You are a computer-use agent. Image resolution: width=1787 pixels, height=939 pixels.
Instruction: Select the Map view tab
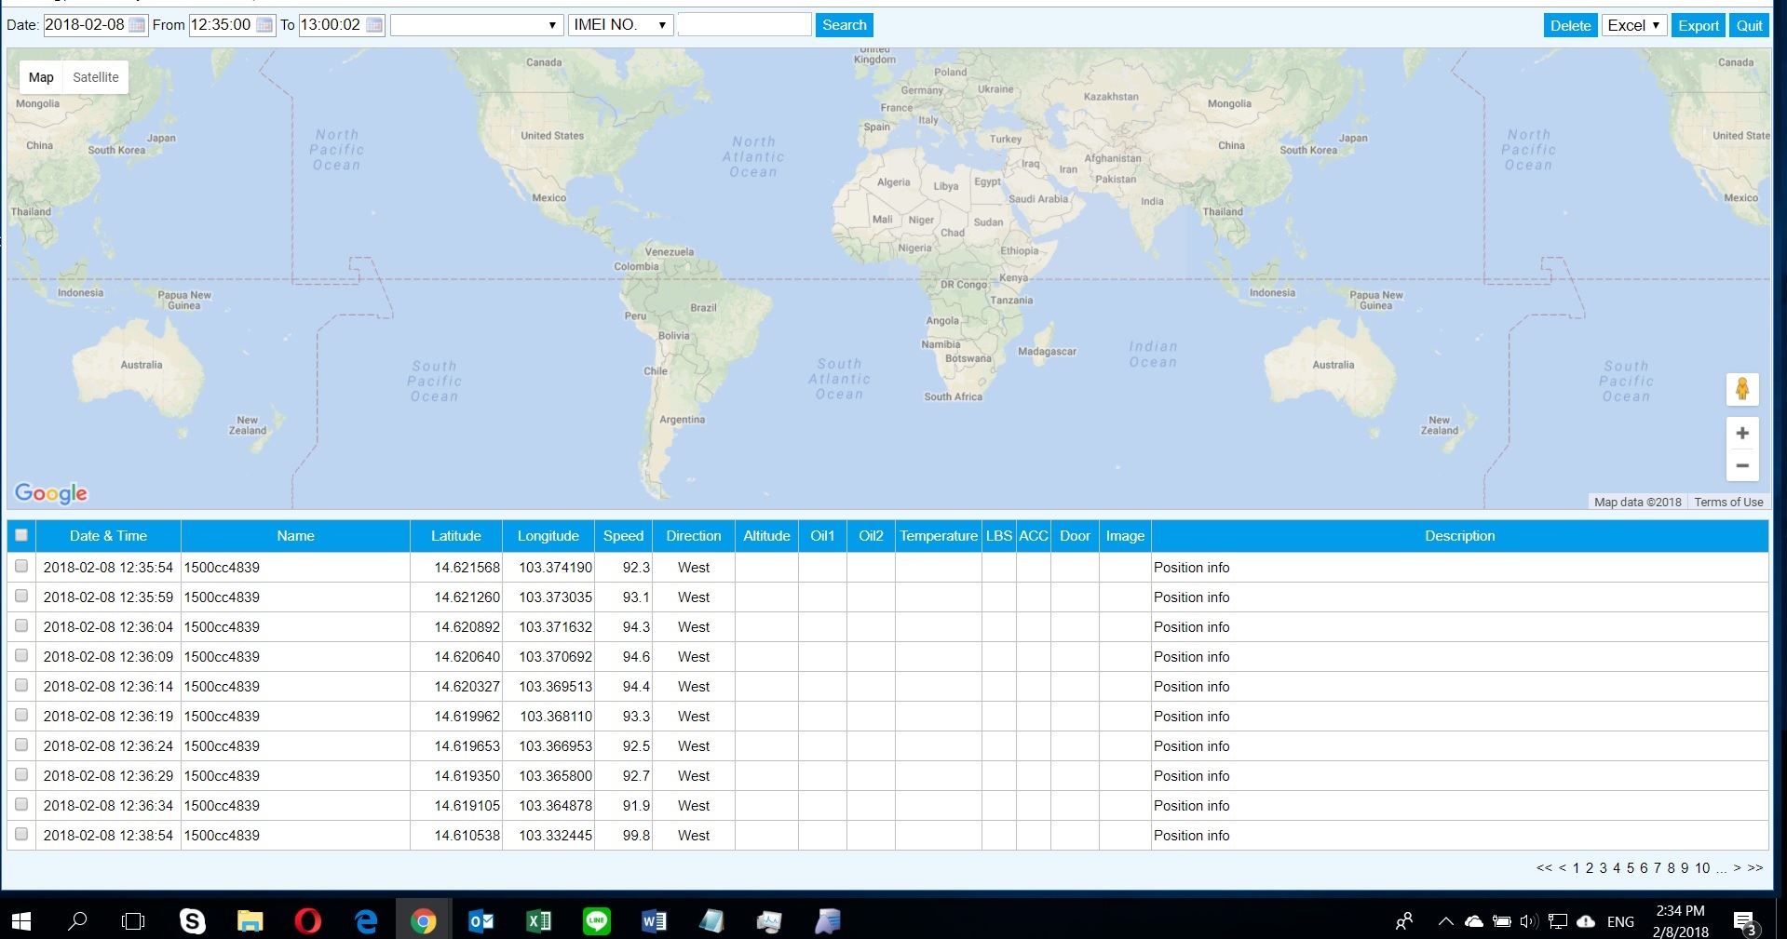(x=41, y=77)
